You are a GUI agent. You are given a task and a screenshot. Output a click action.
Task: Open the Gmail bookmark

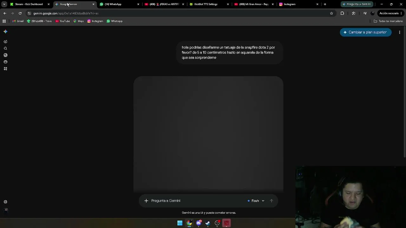18,21
